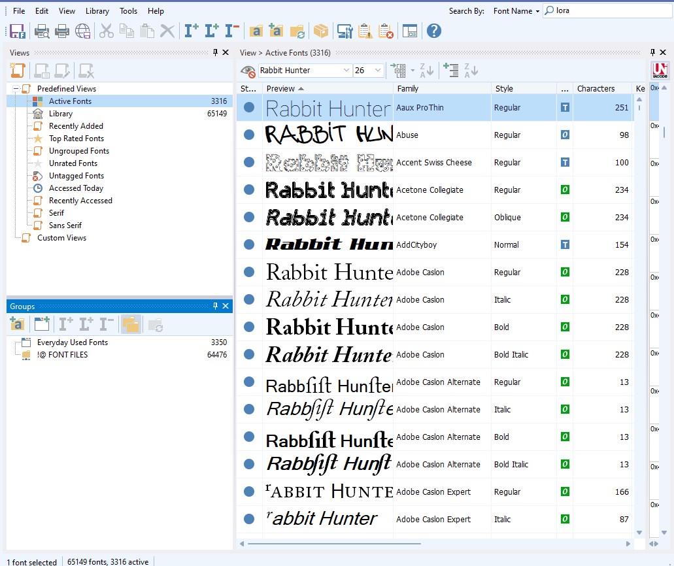Click the Unicode panel icon at far right
Screen dimensions: 674x566
(660, 70)
